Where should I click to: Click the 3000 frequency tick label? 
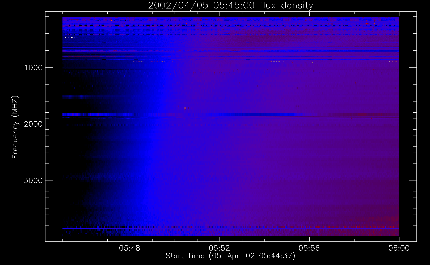coord(33,180)
